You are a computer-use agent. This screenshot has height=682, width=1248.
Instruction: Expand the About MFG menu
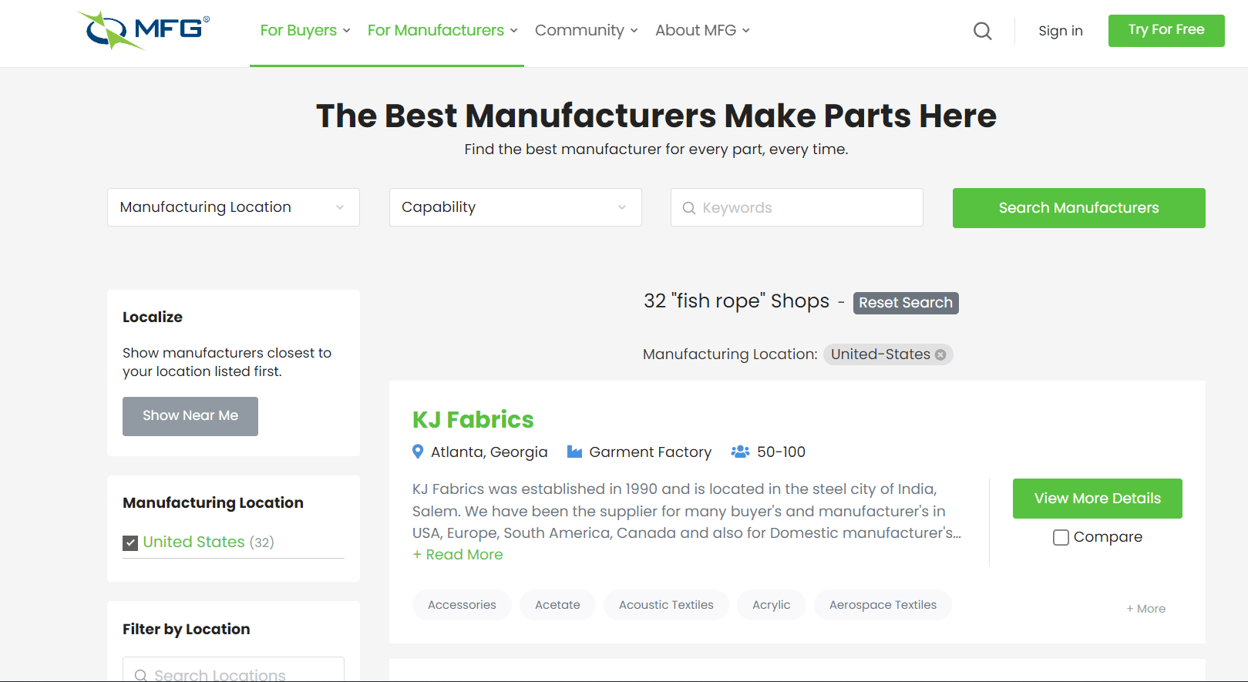(702, 30)
